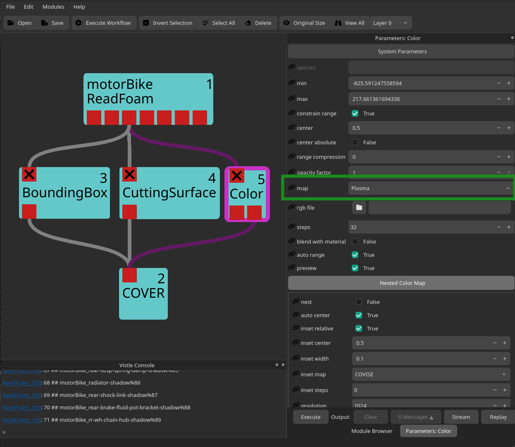
Task: Click the Replay button
Action: click(498, 417)
